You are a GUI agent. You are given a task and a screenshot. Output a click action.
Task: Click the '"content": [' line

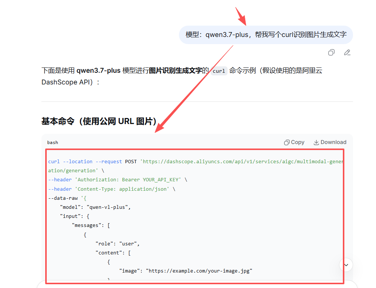[x=113, y=253]
